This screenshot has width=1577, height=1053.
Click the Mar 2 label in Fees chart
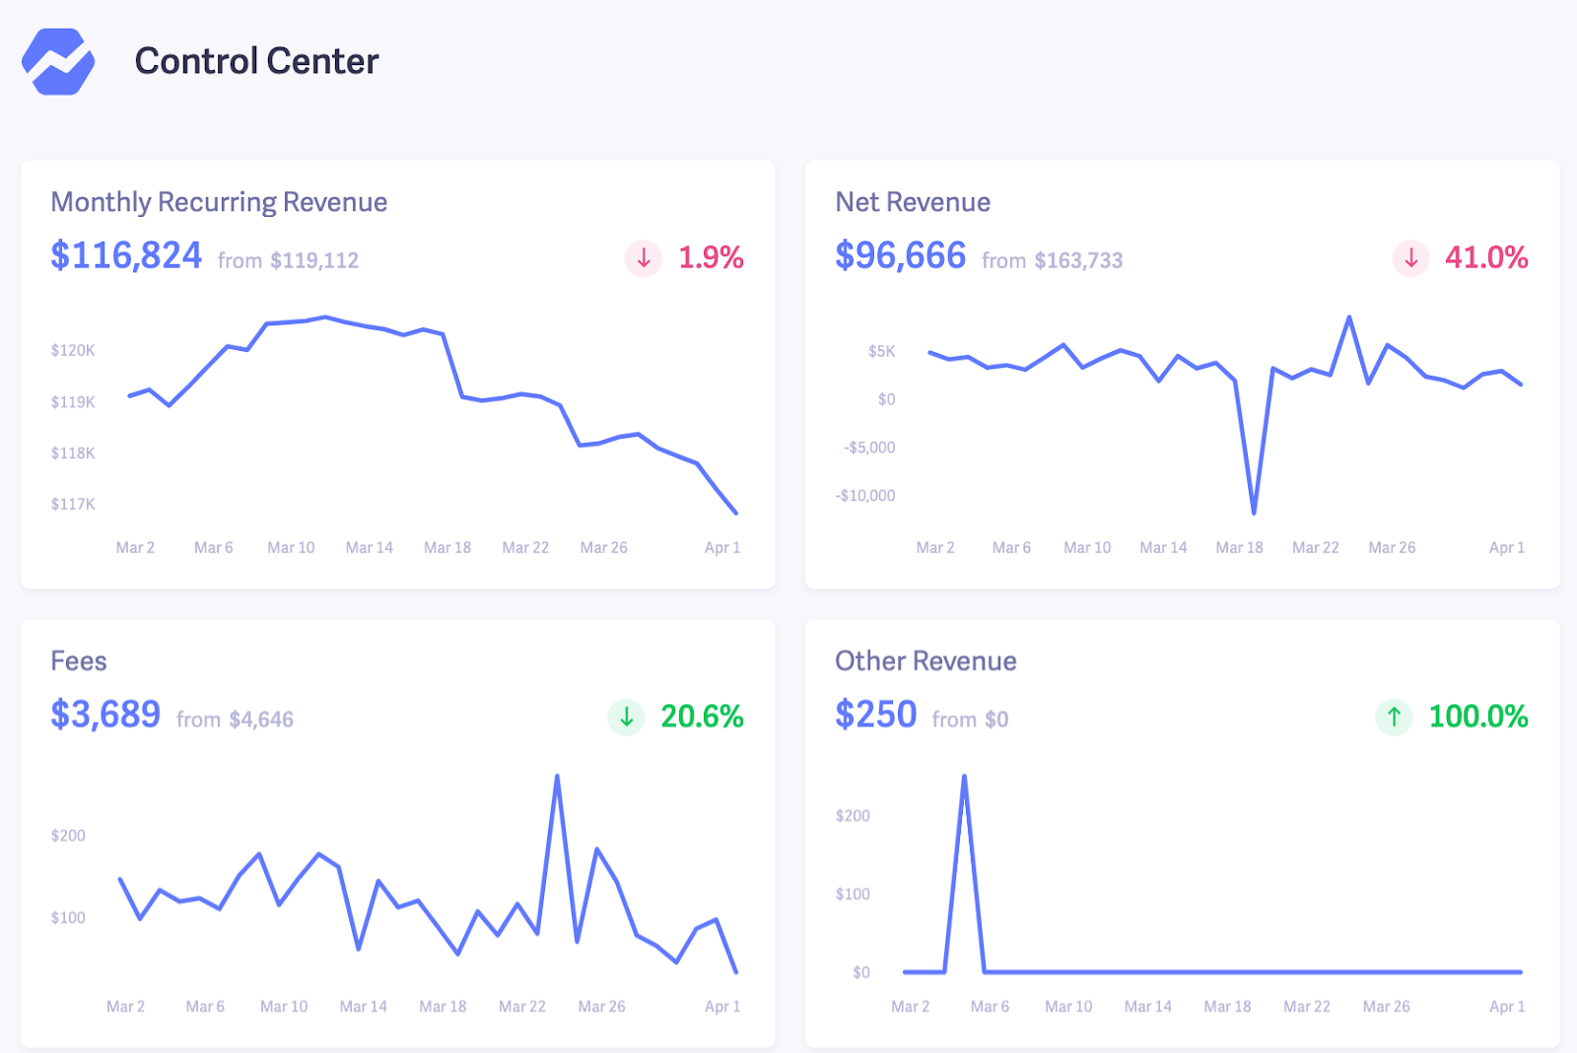(125, 1007)
